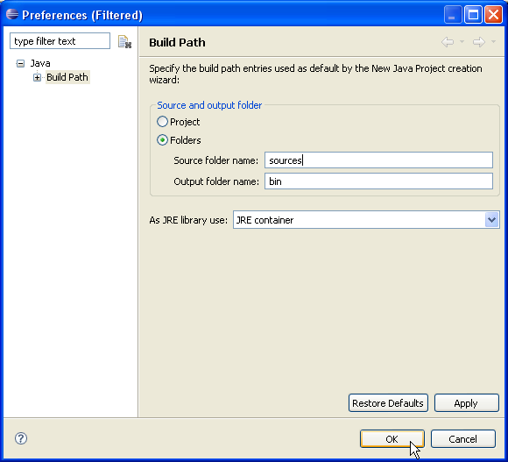Click the back navigation arrow icon
The image size is (508, 462).
pyautogui.click(x=448, y=42)
